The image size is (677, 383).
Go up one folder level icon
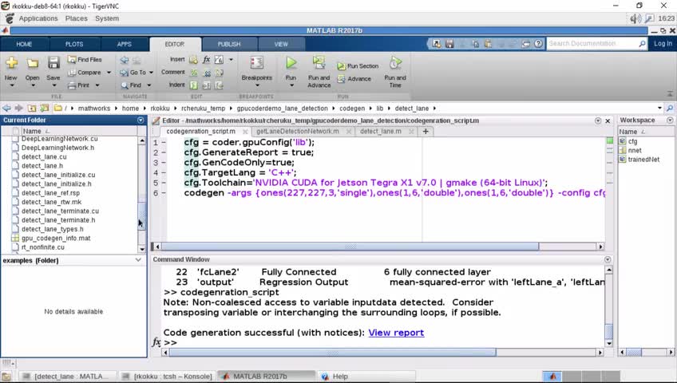pos(31,109)
